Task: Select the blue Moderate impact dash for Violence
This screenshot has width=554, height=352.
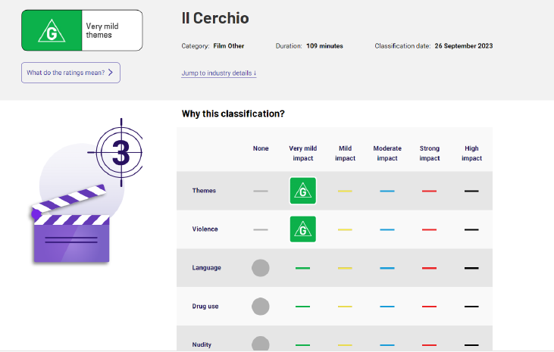Action: tap(387, 229)
